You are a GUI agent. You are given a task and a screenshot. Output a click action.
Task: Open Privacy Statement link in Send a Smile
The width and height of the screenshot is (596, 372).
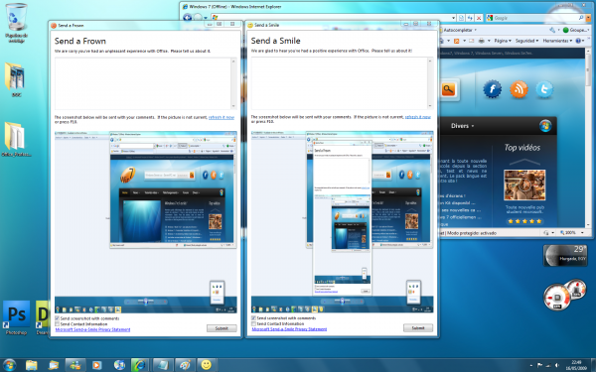(289, 329)
